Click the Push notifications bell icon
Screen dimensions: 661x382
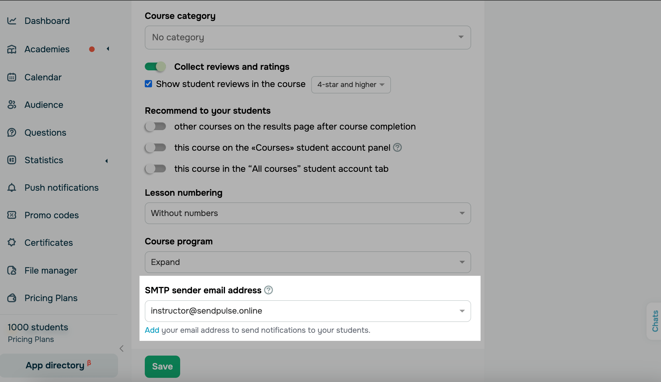point(12,188)
